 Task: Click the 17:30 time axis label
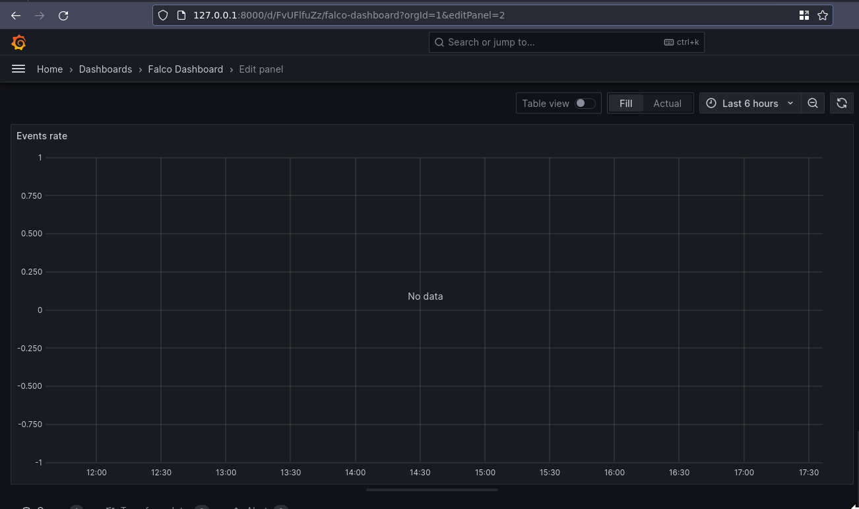tap(809, 472)
